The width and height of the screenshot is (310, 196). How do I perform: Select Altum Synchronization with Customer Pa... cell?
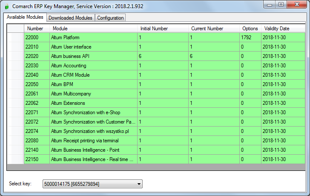pos(93,122)
